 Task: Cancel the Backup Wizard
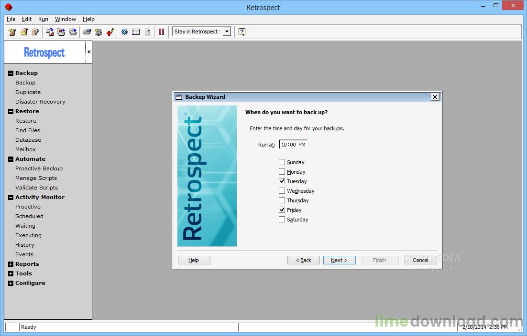pos(420,260)
